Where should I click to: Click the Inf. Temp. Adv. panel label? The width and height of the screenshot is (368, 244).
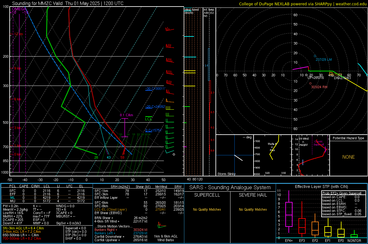point(209,13)
